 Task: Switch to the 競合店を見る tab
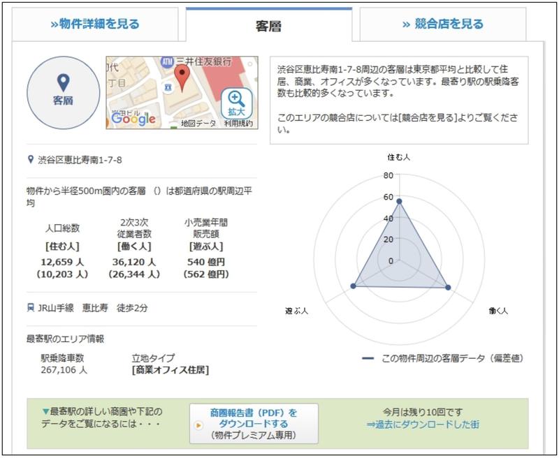(443, 24)
